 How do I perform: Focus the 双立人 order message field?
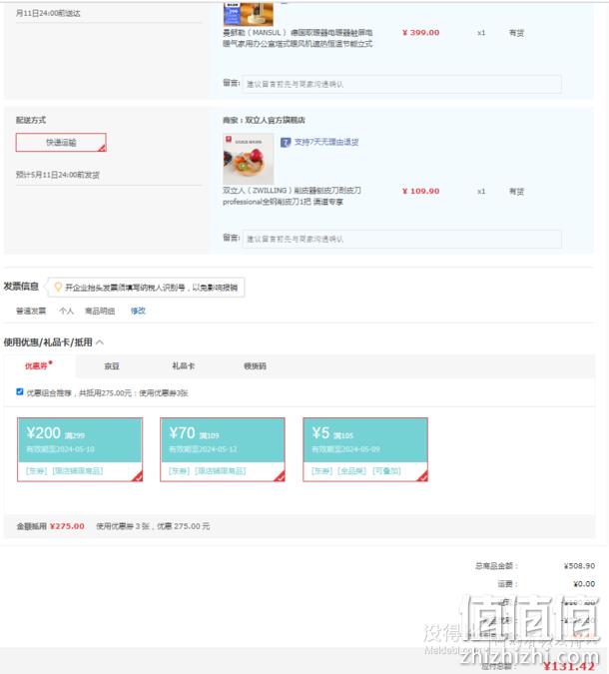[402, 239]
